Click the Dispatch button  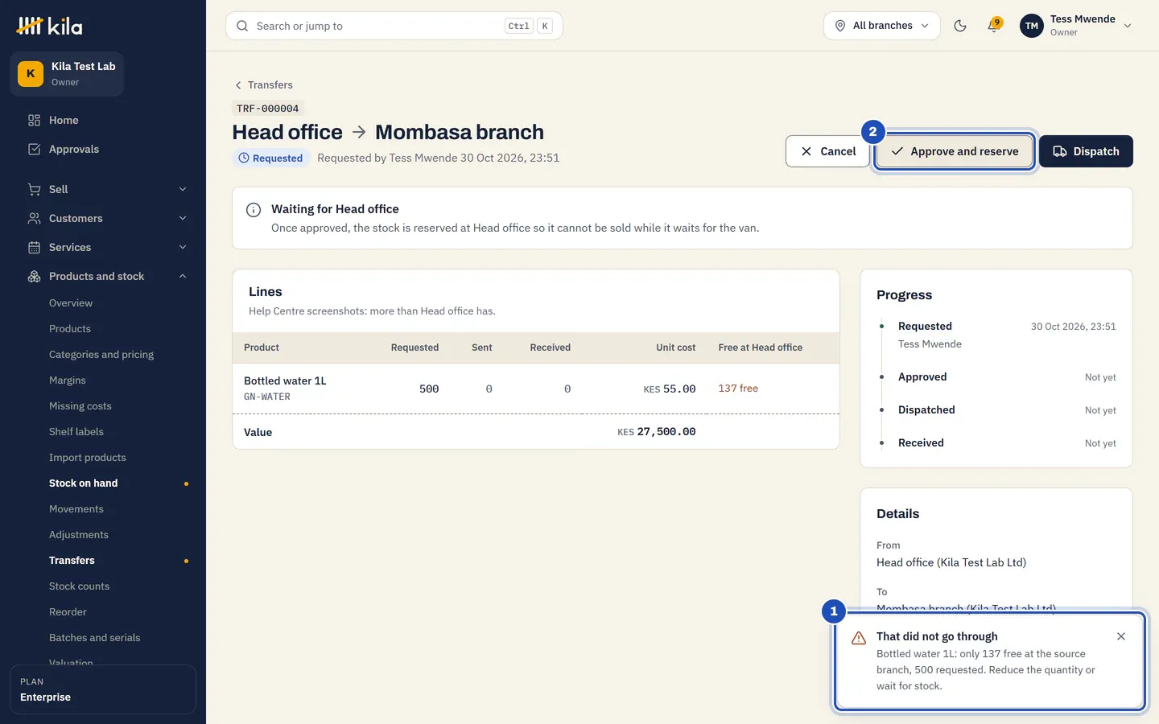coord(1086,151)
